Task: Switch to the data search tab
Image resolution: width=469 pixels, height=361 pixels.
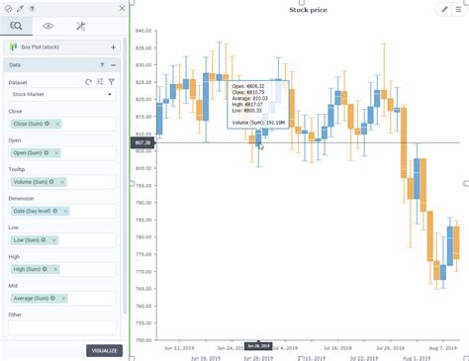Action: 16,26
